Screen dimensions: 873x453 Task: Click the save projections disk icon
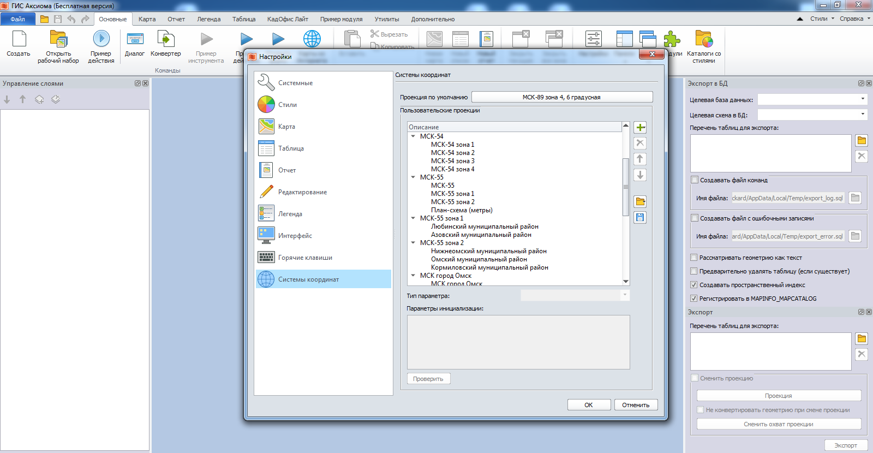[640, 218]
